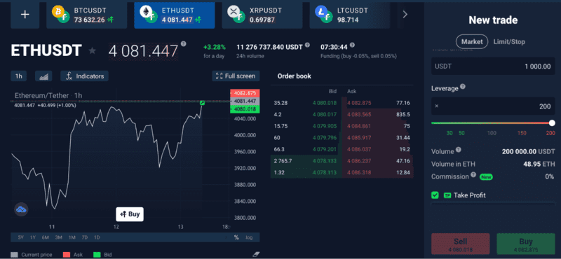561x259 pixels.
Task: Open the Indicators menu
Action: [x=84, y=76]
